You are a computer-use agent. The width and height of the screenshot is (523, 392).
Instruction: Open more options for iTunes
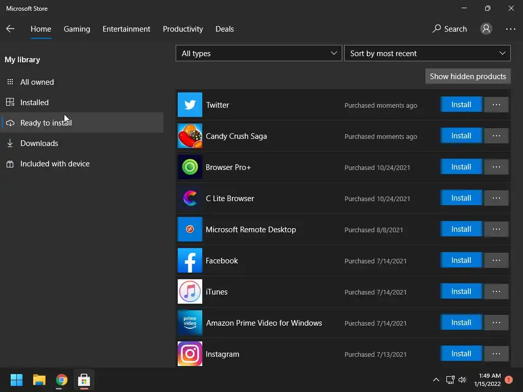tap(496, 291)
